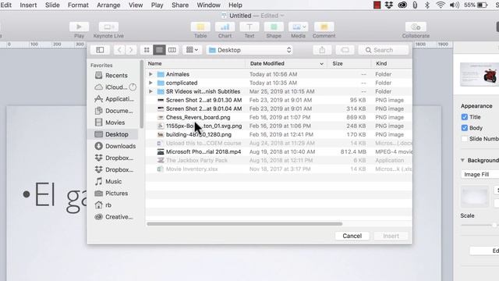Uncheck the Body appearance checkbox
Image resolution: width=499 pixels, height=281 pixels.
tap(465, 128)
